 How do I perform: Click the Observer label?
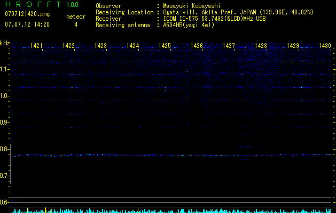point(108,6)
